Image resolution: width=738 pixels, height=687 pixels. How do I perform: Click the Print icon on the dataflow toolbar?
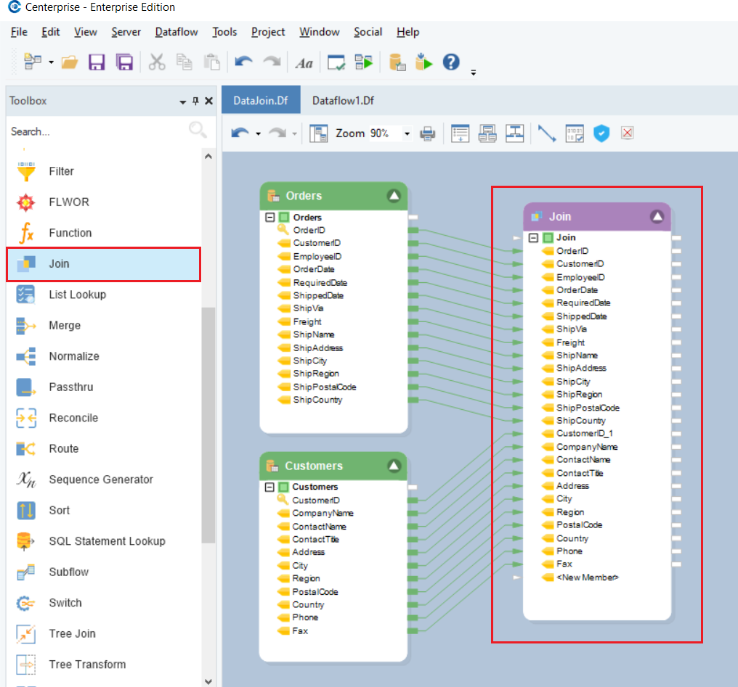pyautogui.click(x=428, y=133)
